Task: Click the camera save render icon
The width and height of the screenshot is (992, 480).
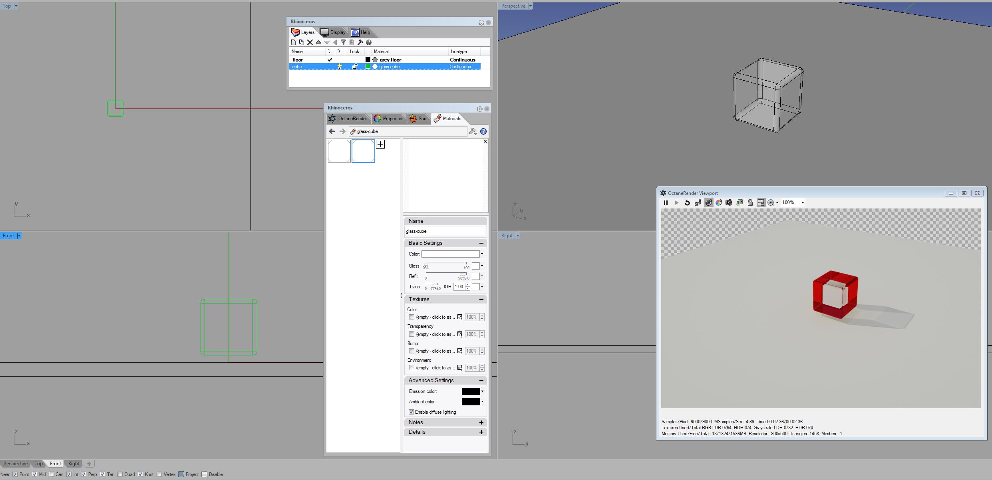Action: (x=729, y=203)
